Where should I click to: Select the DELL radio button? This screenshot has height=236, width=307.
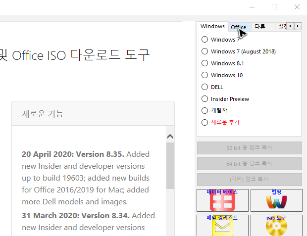coord(205,87)
